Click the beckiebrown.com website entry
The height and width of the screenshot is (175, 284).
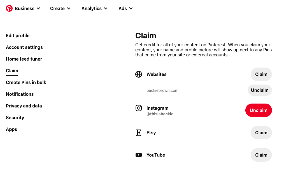[162, 90]
